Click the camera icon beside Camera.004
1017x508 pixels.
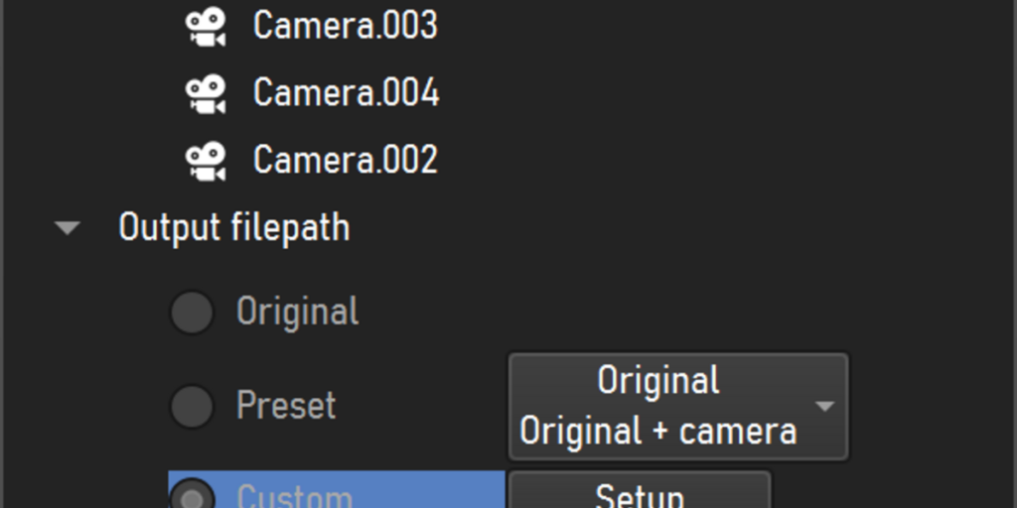(x=206, y=94)
